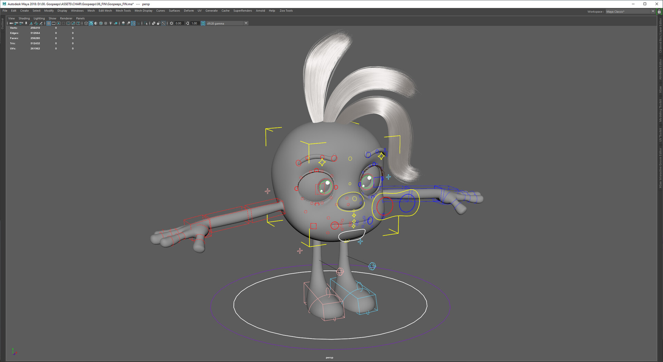Toggle the Safe Title overlay
Viewport: 663px width, 362px height.
click(78, 23)
